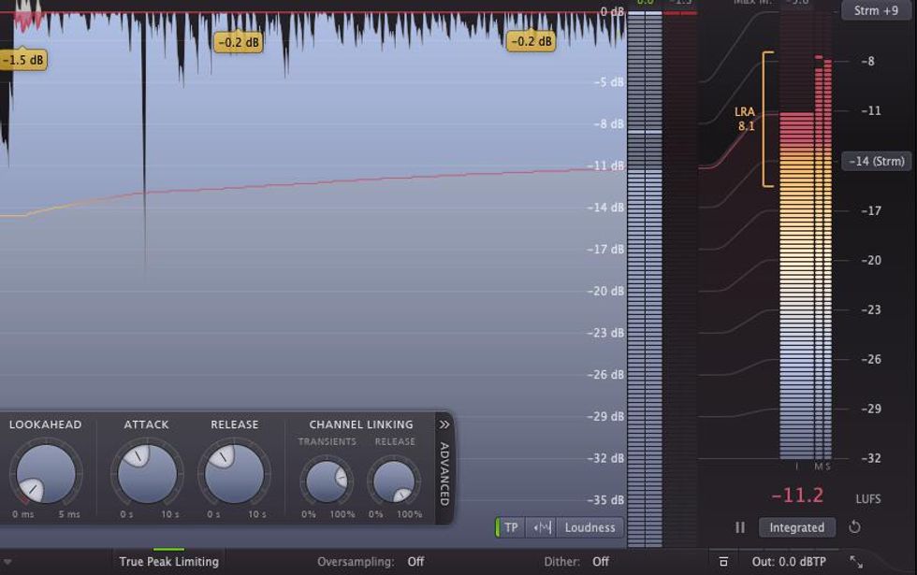917x575 pixels.
Task: Click the -26 mark on the loudness scale
Action: tap(871, 359)
